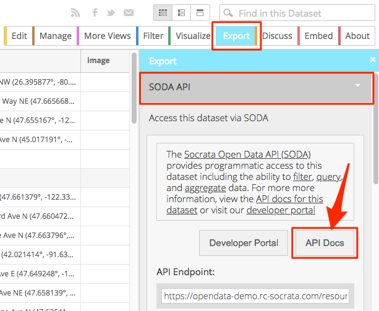Select cell (47.661379°, -122.33...
The width and height of the screenshot is (379, 311).
pyautogui.click(x=40, y=197)
